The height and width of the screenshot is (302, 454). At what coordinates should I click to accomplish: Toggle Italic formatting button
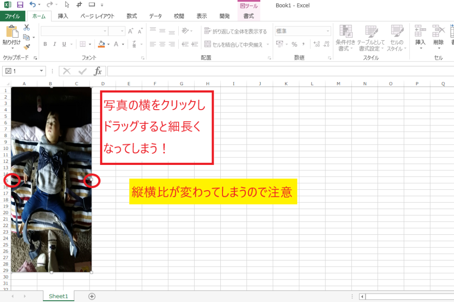[x=55, y=44]
